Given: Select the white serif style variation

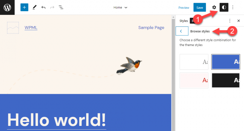Looking at the screenshot, I should point(194,62).
